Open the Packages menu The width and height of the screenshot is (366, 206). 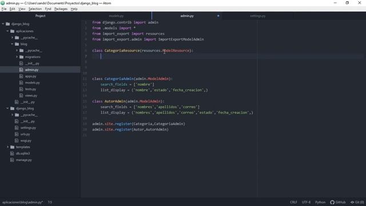pyautogui.click(x=61, y=9)
